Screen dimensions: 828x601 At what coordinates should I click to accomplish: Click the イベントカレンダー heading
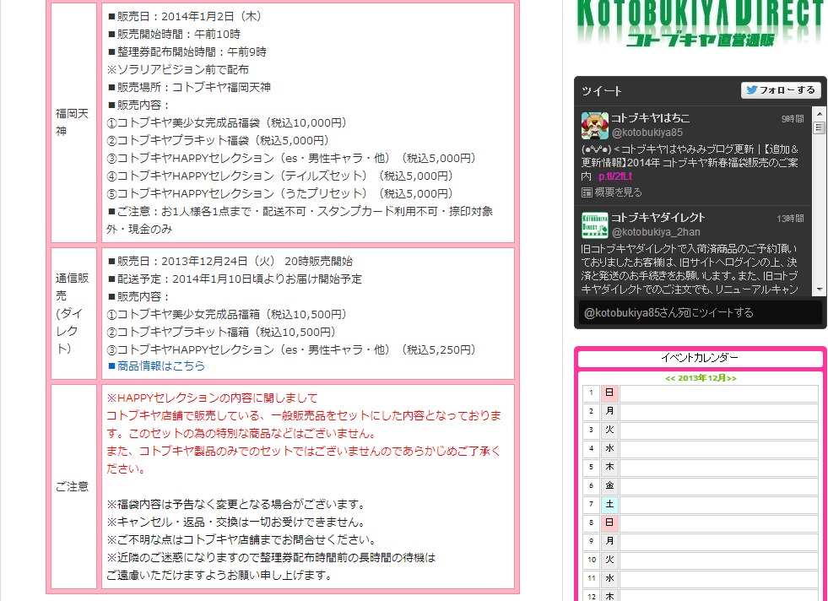coord(700,358)
